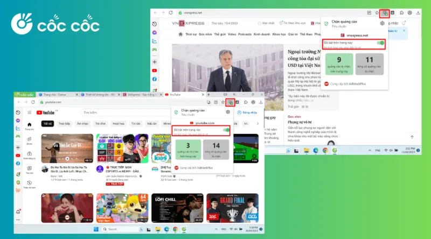Open the history clock icon in the VnExpress window sidebar

[155, 24]
